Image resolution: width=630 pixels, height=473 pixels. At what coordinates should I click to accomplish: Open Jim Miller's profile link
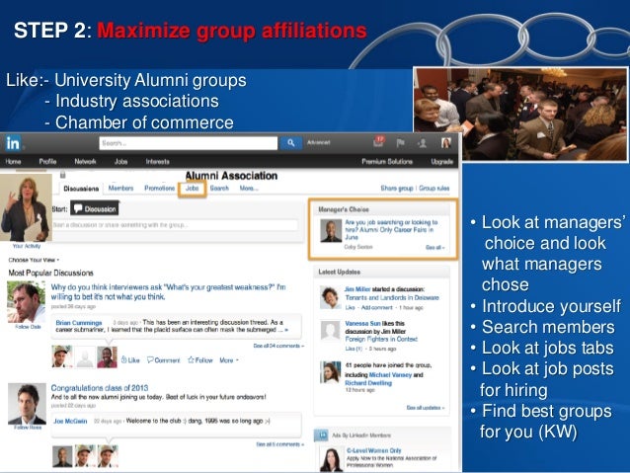coord(357,289)
